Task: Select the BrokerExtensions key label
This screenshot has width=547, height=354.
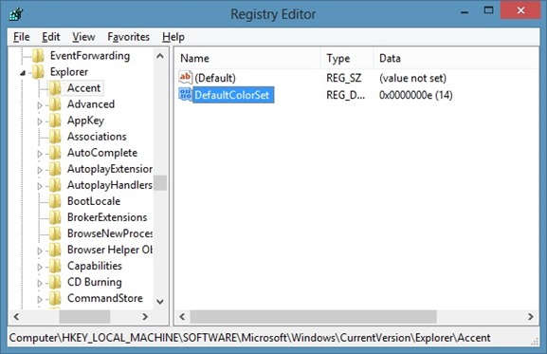Action: pyautogui.click(x=107, y=217)
